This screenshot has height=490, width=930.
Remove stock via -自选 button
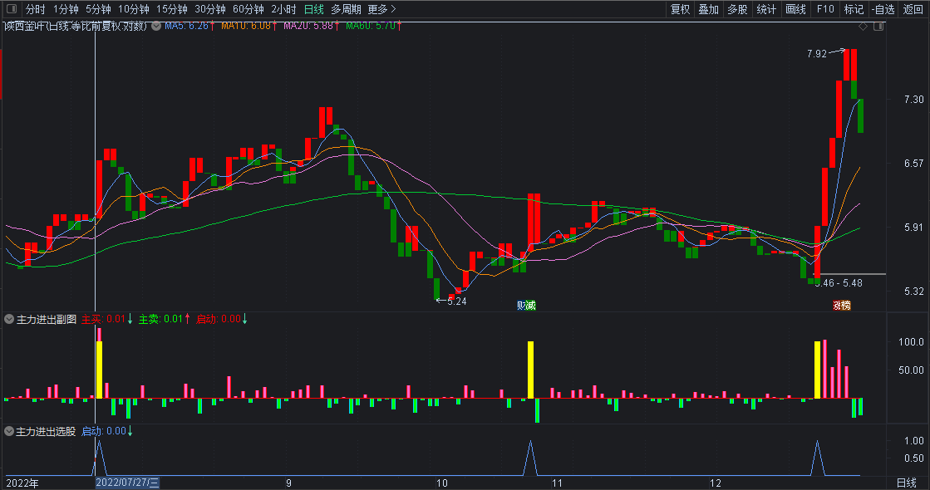pyautogui.click(x=883, y=9)
